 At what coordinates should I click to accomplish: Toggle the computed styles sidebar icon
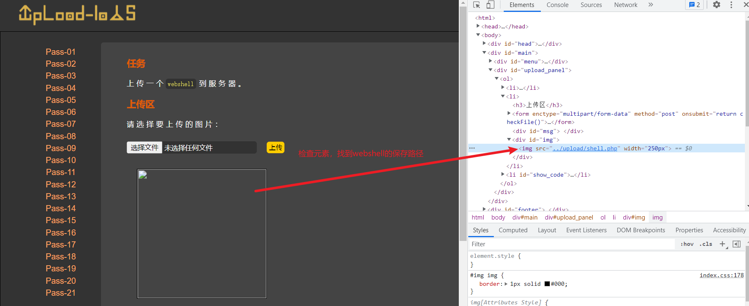pyautogui.click(x=737, y=244)
